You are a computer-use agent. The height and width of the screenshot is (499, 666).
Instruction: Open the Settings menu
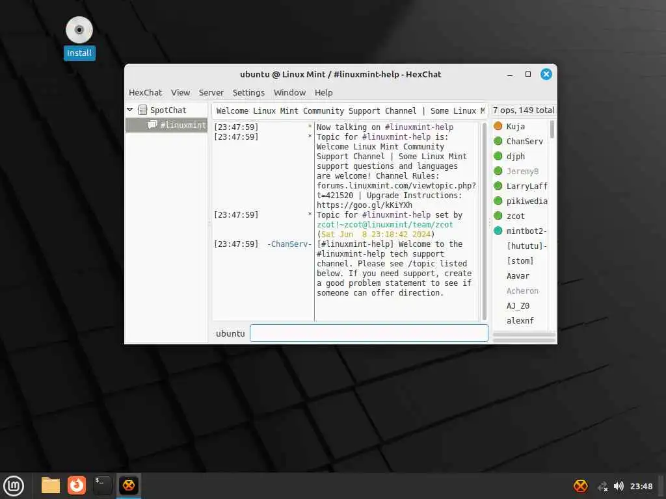click(248, 92)
